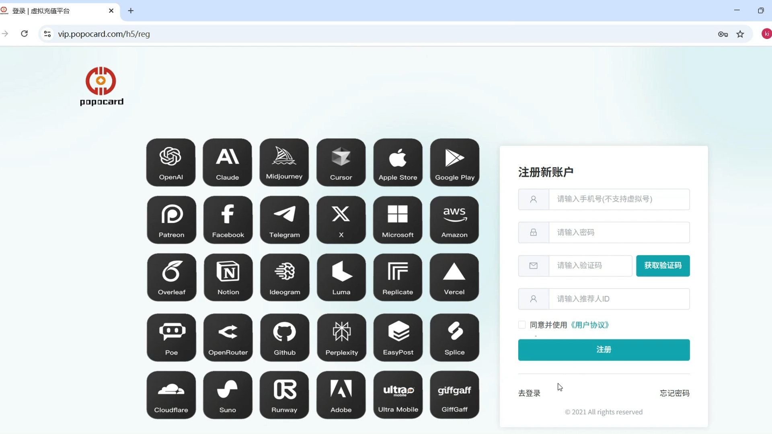Image resolution: width=772 pixels, height=434 pixels.
Task: Go to login via 去登录
Action: point(529,393)
